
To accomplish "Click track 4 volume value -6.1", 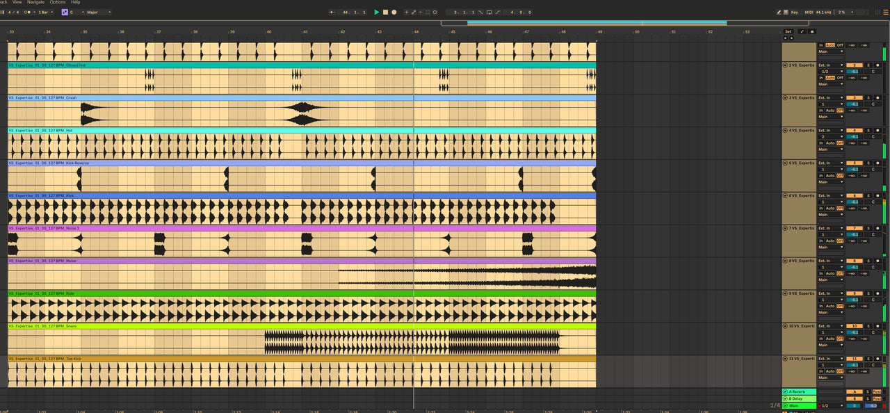I will click(855, 137).
